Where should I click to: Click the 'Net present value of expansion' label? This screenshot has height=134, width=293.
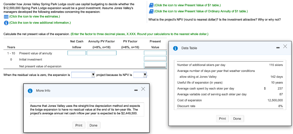pos(40,66)
